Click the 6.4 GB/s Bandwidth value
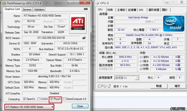The width and height of the screenshot is (187, 111). click(75, 71)
